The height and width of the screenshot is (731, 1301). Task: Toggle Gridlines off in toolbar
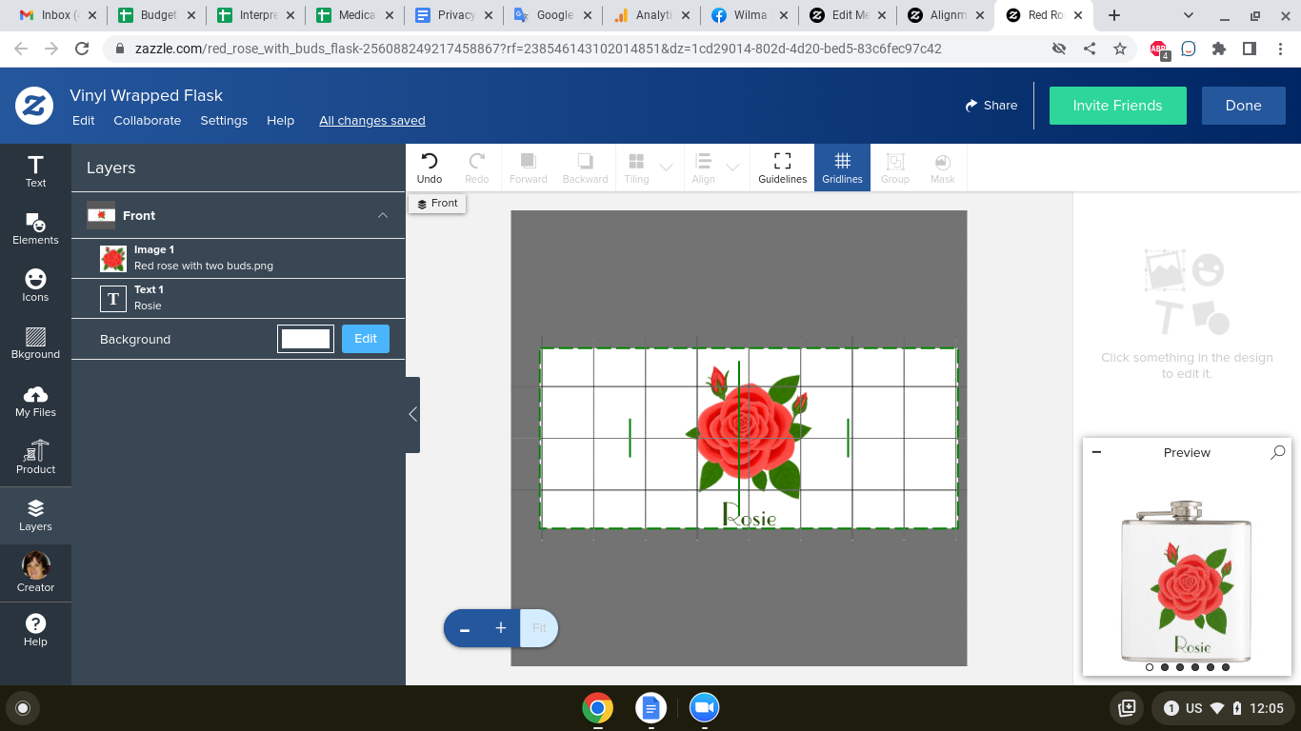point(842,168)
